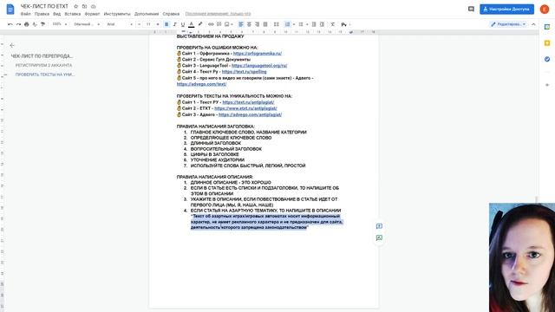Align text to the right
The height and width of the screenshot is (312, 555).
pyautogui.click(x=257, y=24)
